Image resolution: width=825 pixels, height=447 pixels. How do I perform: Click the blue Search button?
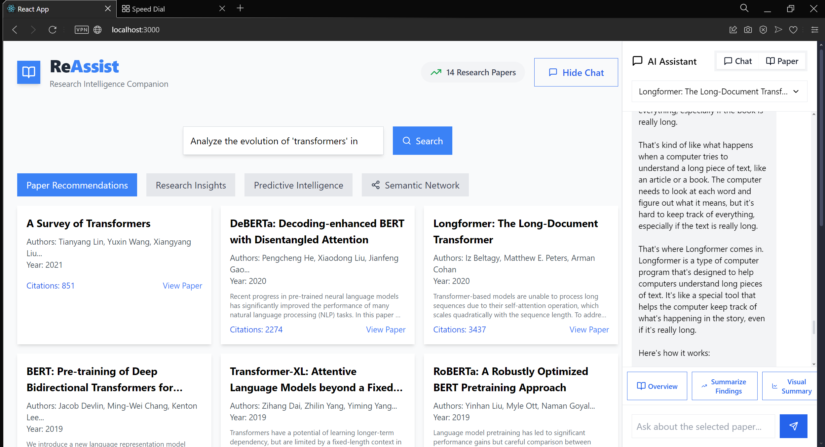422,141
